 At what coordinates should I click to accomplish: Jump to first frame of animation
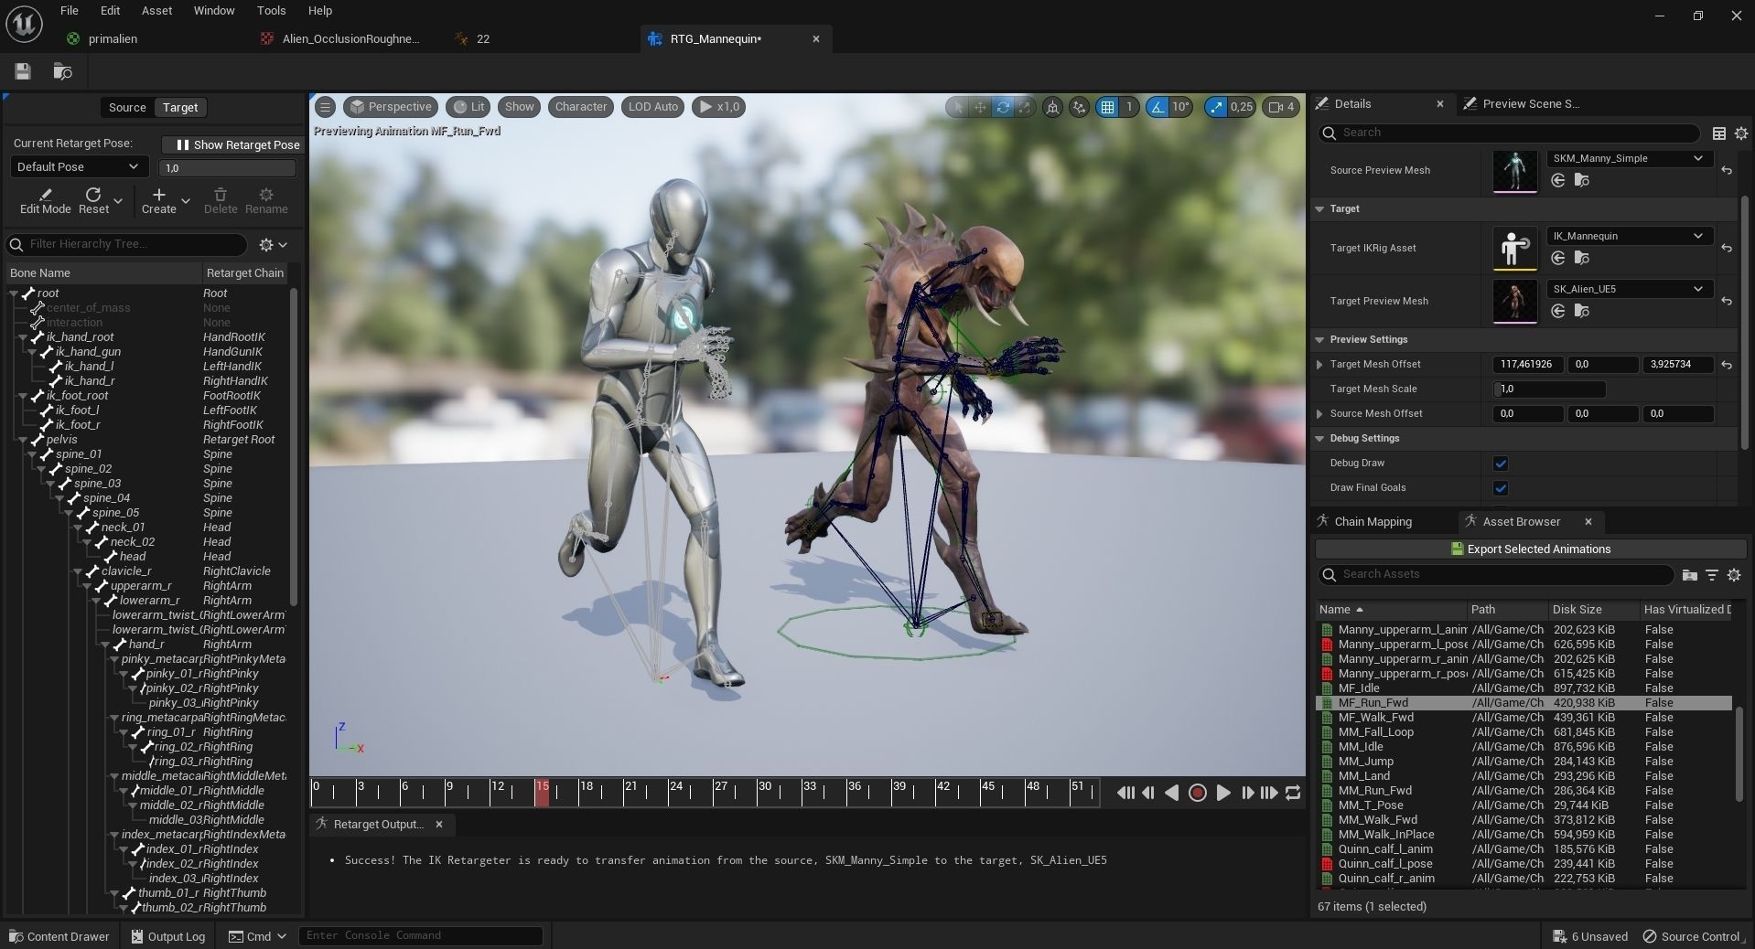point(1125,793)
